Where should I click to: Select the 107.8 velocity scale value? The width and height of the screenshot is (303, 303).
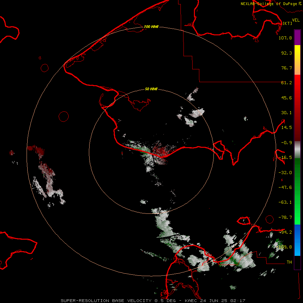pyautogui.click(x=285, y=38)
